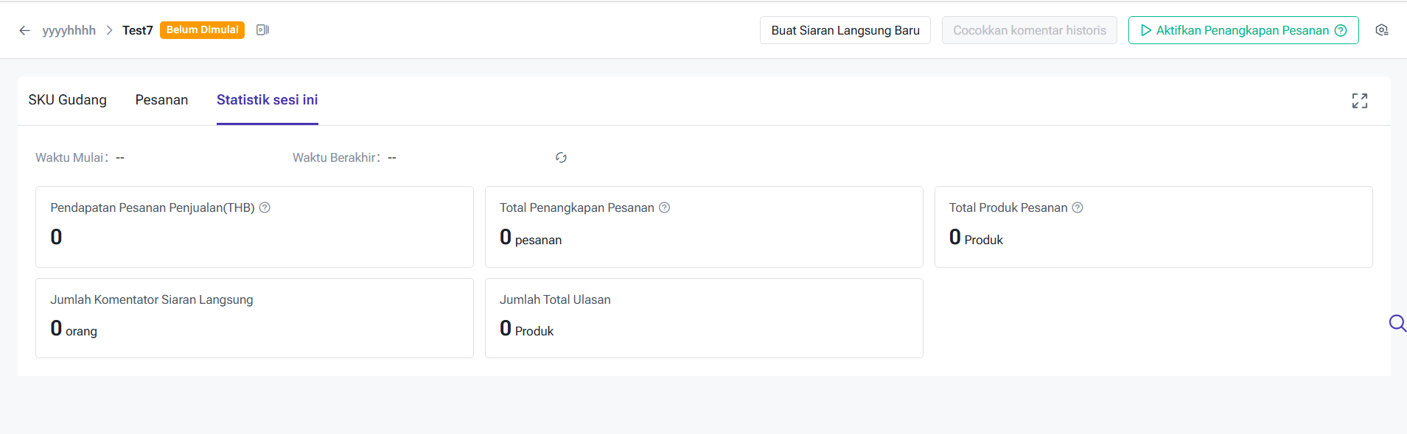This screenshot has width=1407, height=434.
Task: Open help for Total Penangkapan Pesanan
Action: (x=664, y=207)
